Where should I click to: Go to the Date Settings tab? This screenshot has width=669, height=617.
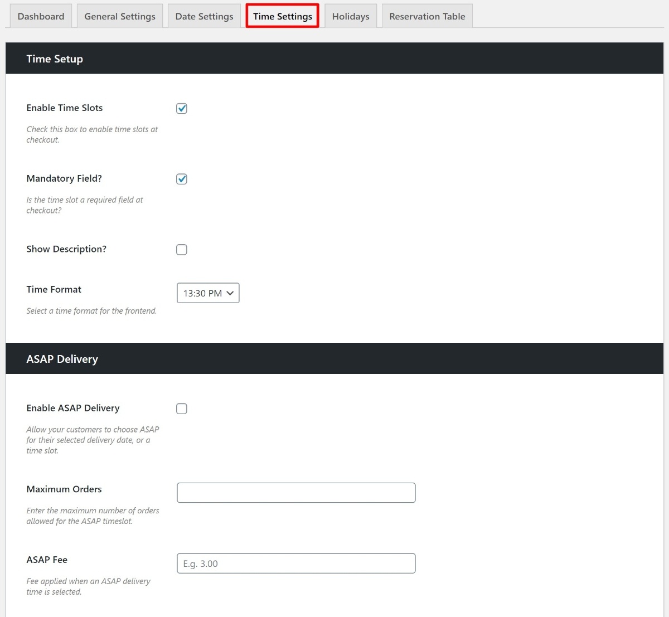pyautogui.click(x=204, y=16)
